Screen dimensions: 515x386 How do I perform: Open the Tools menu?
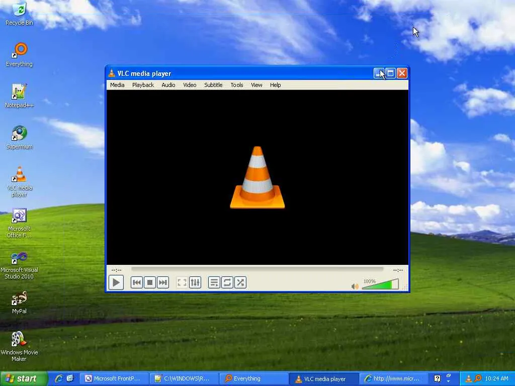point(237,85)
